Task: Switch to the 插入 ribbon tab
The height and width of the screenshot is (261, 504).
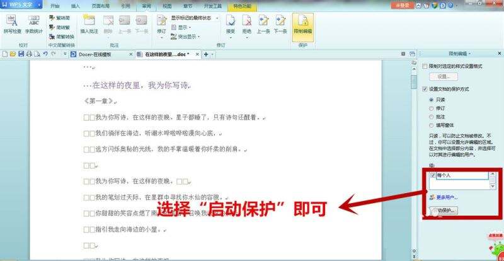Action: tap(76, 6)
